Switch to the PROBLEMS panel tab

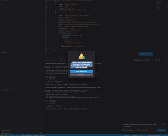[x=47, y=60]
